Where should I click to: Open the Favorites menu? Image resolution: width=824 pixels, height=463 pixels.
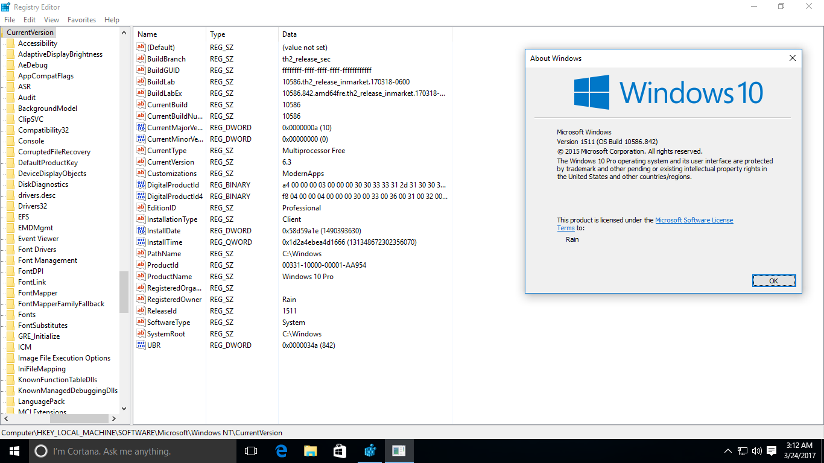click(x=82, y=20)
